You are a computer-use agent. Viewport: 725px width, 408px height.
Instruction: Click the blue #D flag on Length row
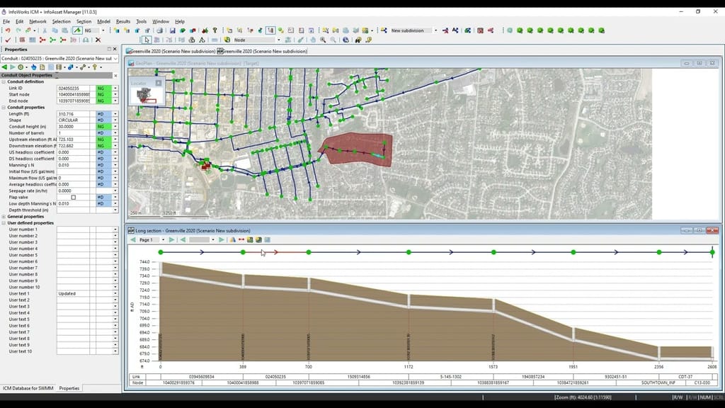pyautogui.click(x=103, y=114)
